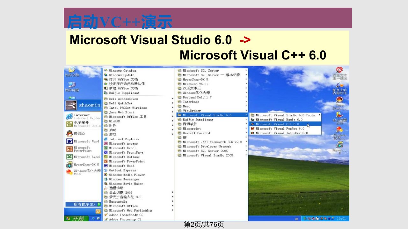Open Microsoft .NET Framework SDK v2.0 folder

click(213, 142)
